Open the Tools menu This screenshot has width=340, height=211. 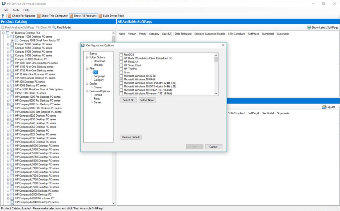click(x=16, y=10)
